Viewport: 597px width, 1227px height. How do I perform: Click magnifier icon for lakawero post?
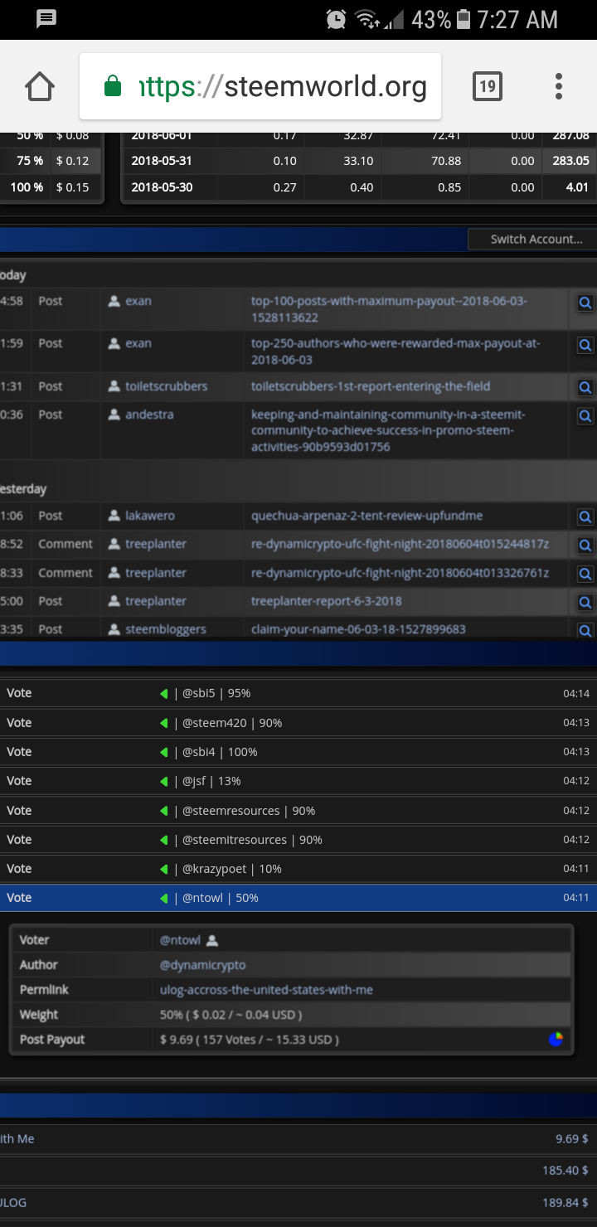coord(585,517)
